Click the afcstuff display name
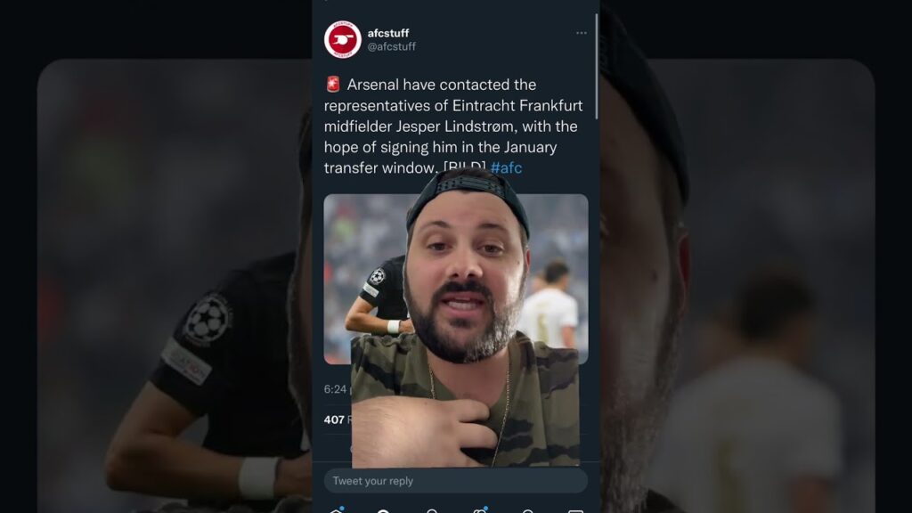Viewport: 912px width, 513px height. click(x=388, y=33)
